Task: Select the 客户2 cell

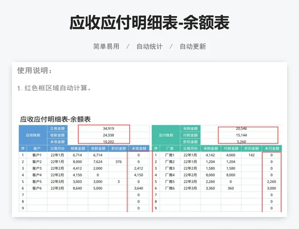Action: [x=37, y=161]
